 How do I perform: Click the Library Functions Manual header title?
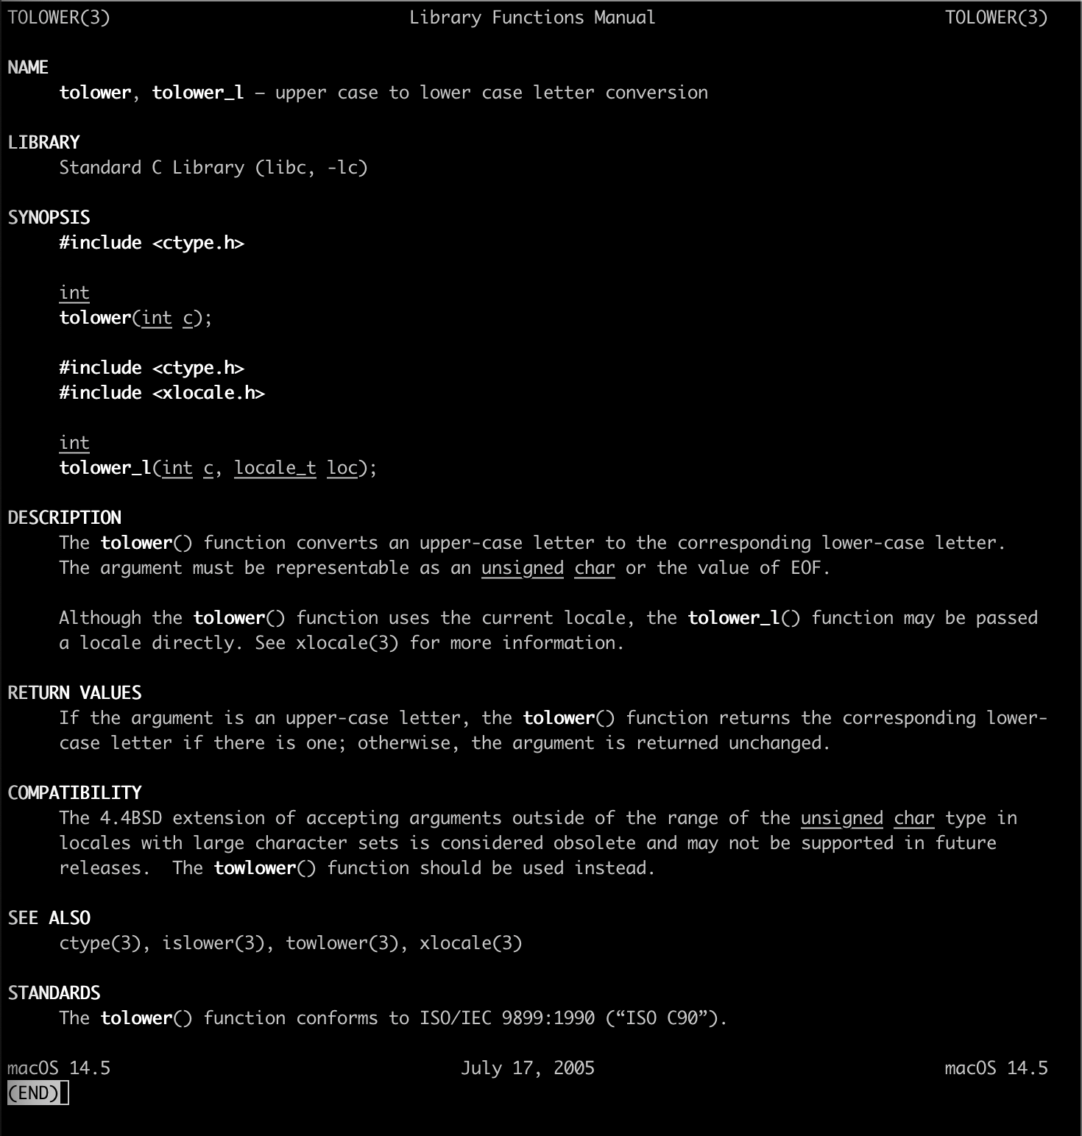tap(532, 18)
